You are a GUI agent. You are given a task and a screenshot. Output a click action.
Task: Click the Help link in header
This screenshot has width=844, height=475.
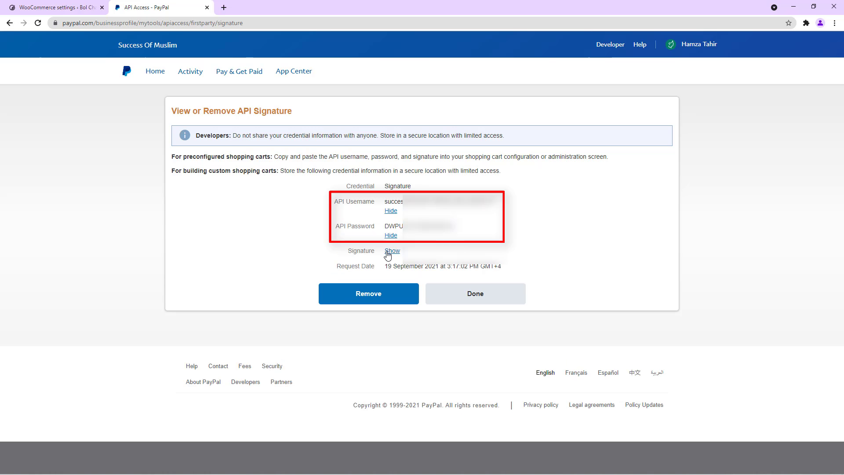point(640,44)
